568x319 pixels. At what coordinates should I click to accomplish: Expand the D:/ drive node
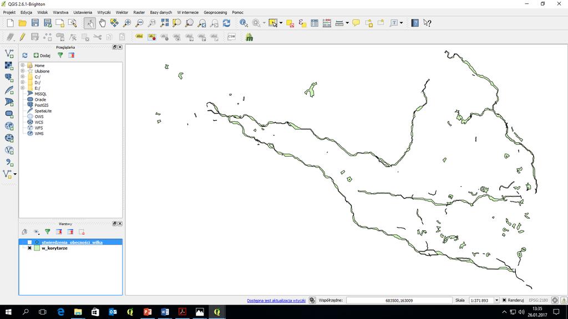click(x=22, y=83)
